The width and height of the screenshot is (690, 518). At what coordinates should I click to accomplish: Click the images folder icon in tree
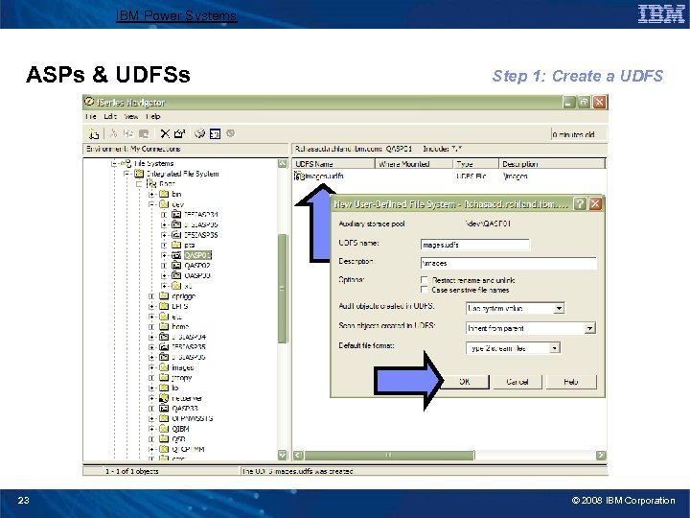point(164,367)
